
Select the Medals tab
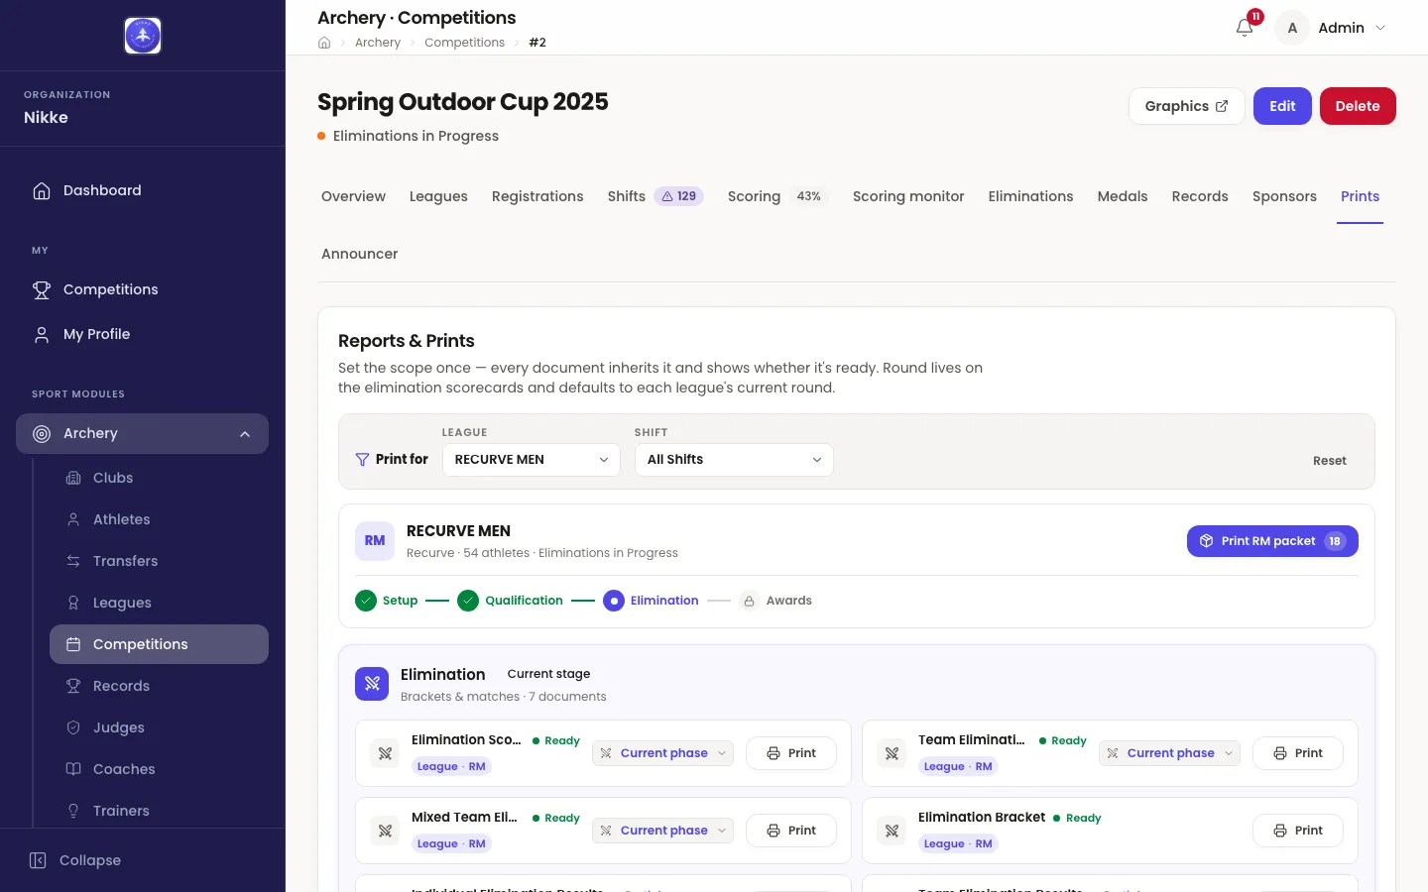1123,196
